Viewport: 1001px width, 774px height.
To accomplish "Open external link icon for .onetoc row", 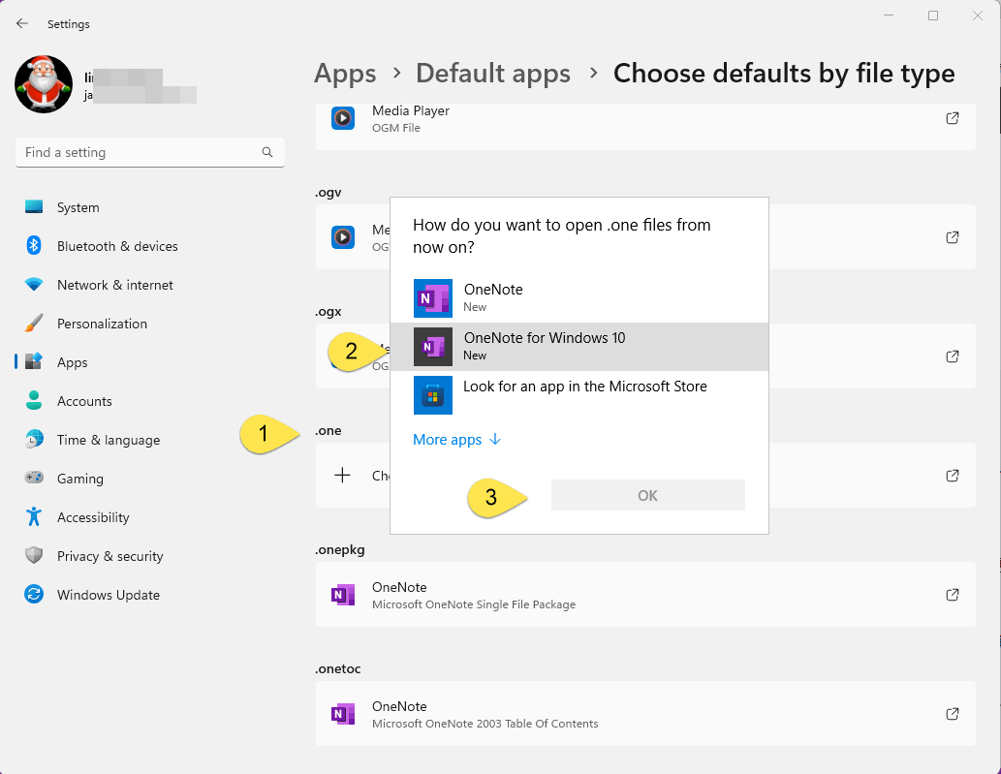I will coord(952,714).
